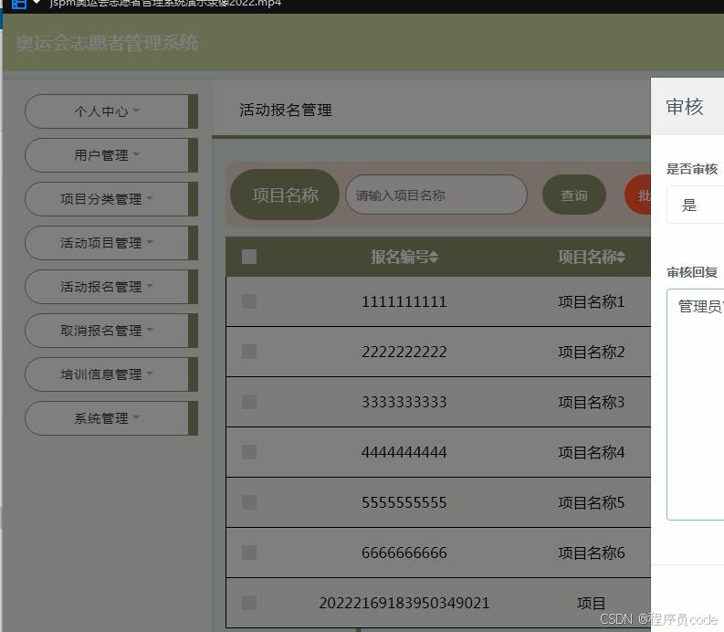Viewport: 724px width, 632px height.
Task: Sort by 报名编号 using its sort arrows
Action: [x=434, y=257]
